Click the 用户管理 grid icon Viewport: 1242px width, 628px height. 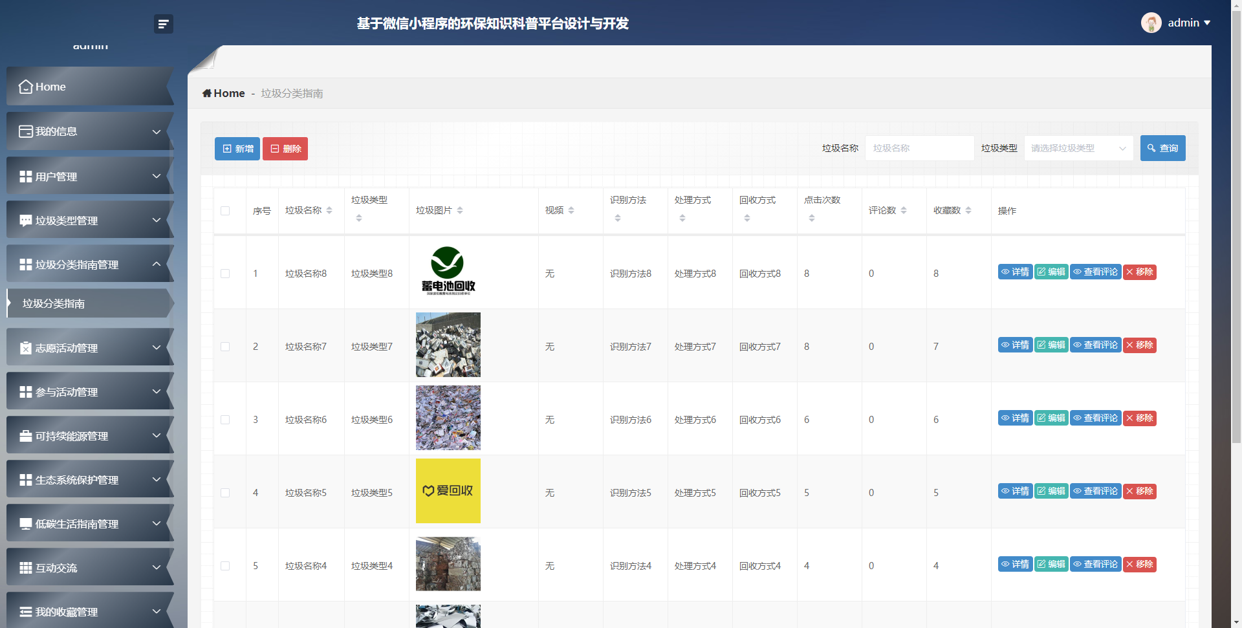tap(26, 177)
